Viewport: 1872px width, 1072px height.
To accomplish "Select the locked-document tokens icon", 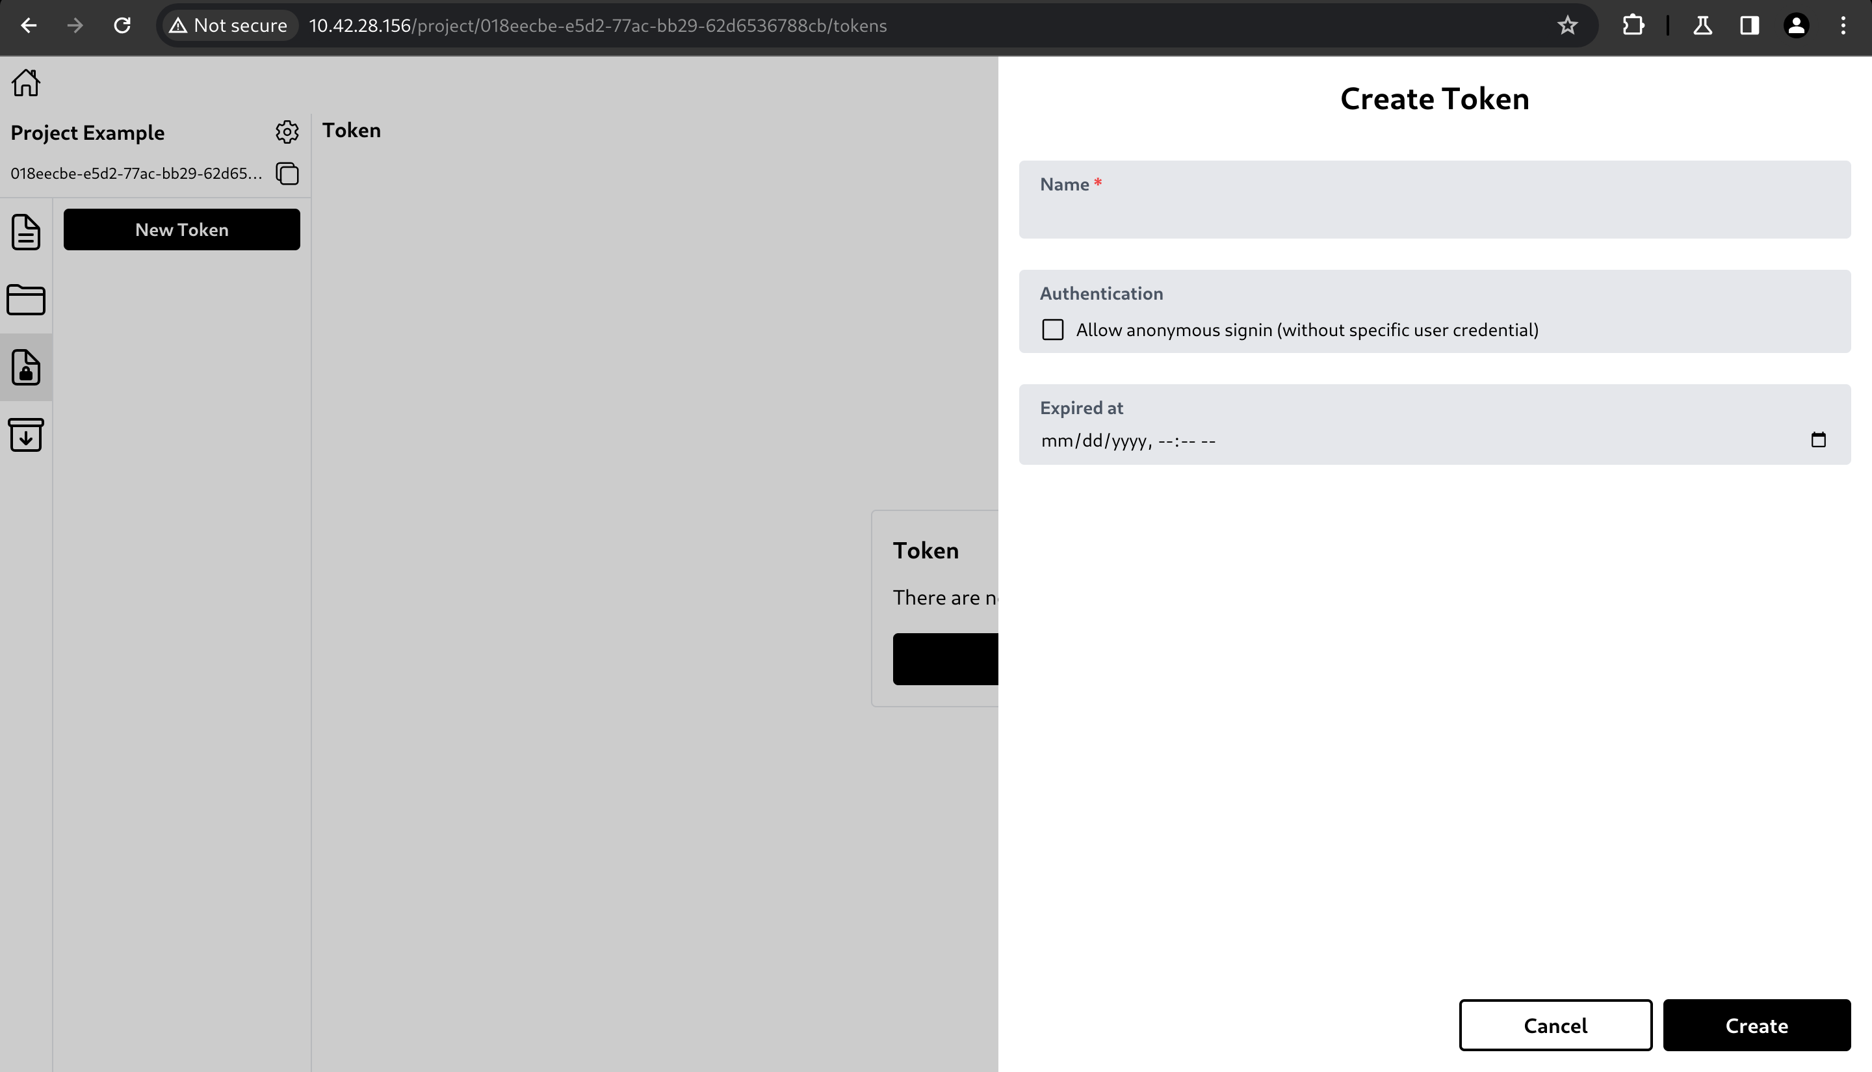I will [26, 367].
